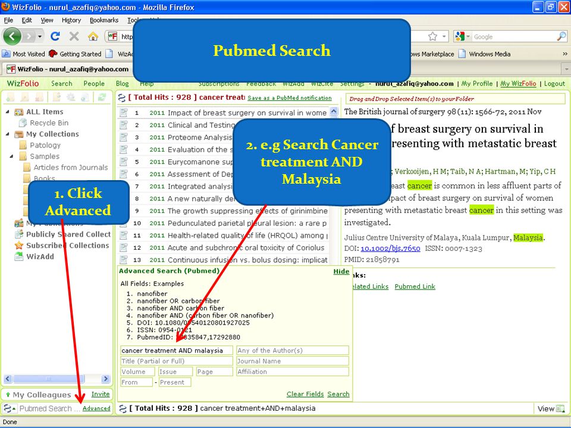
Task: Click the Pubmed Search quick input
Action: [x=49, y=409]
